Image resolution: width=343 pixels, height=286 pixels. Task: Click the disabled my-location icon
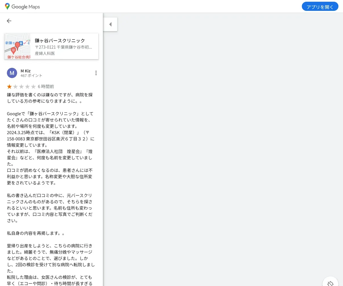[330, 283]
